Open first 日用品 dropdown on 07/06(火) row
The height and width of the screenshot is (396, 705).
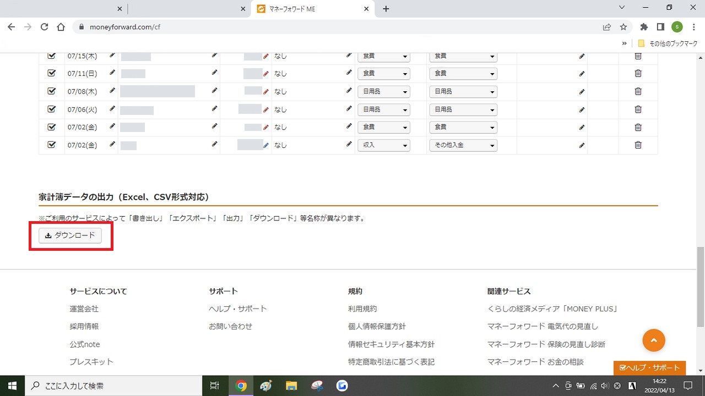coord(384,109)
